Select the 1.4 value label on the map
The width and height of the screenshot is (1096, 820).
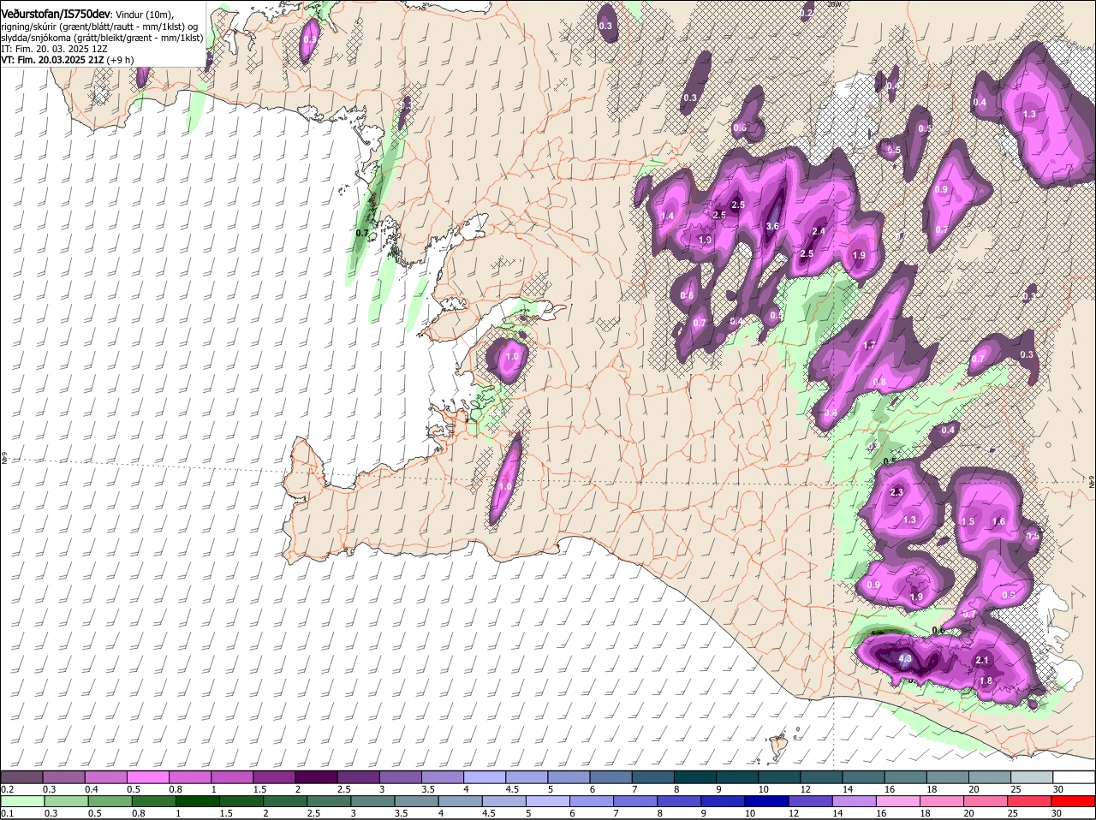tap(668, 217)
